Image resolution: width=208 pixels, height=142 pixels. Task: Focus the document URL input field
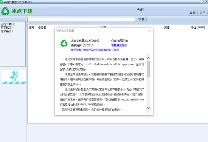click(81, 20)
